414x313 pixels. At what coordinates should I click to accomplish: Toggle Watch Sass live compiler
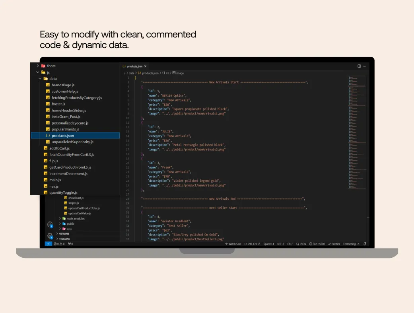pos(233,244)
